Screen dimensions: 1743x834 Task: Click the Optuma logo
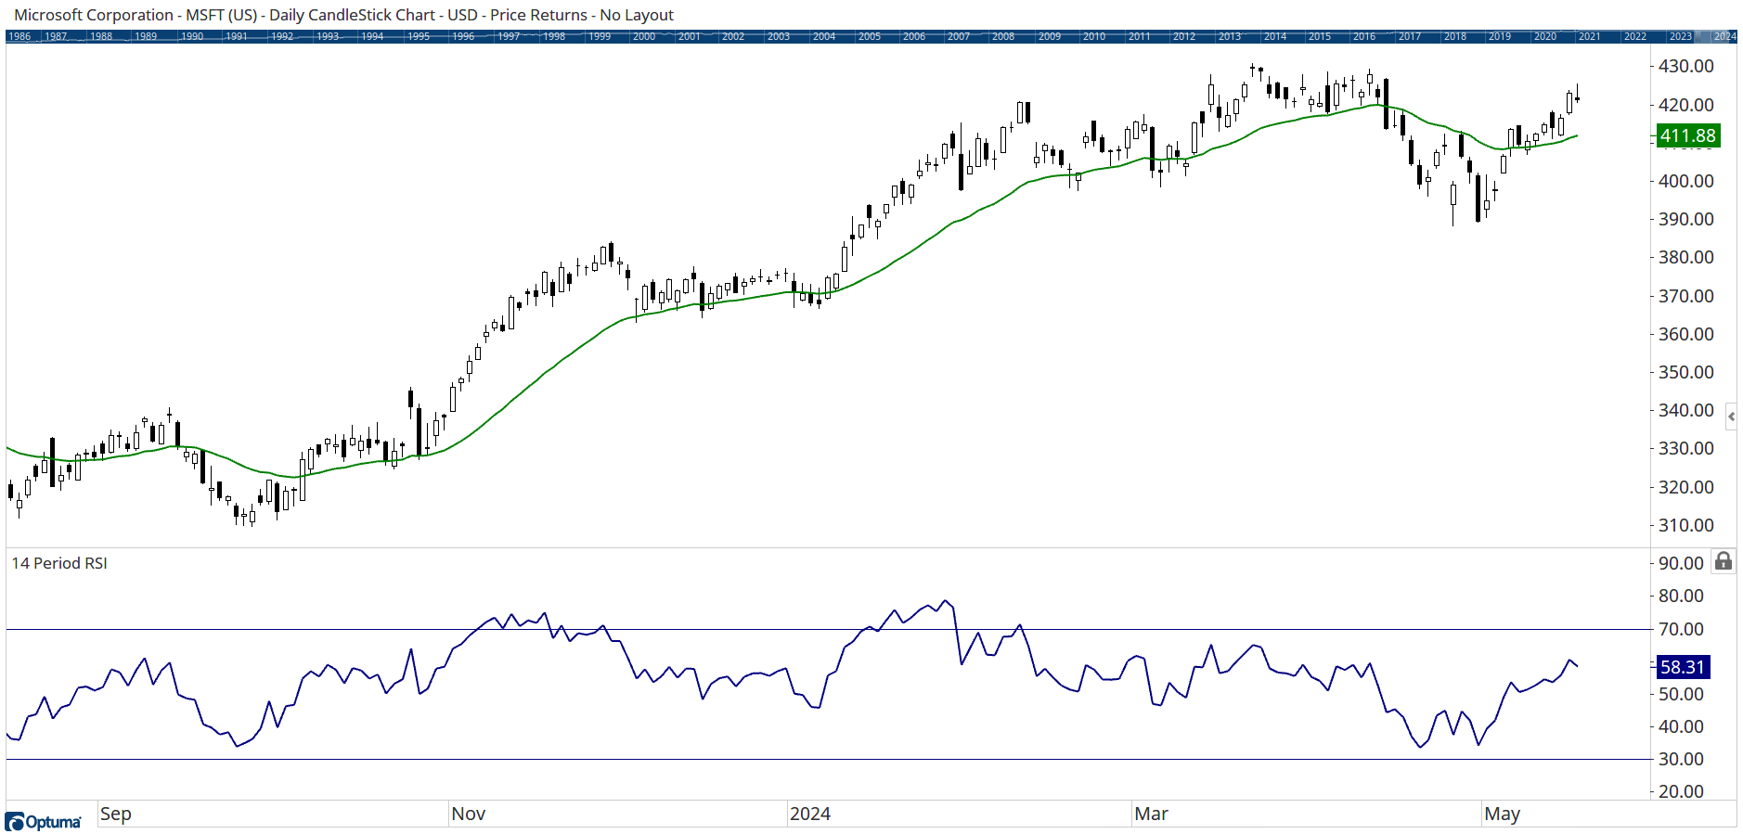click(44, 822)
